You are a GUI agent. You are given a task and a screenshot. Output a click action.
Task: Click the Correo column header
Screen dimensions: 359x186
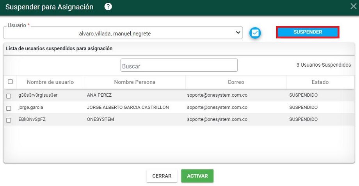[236, 82]
